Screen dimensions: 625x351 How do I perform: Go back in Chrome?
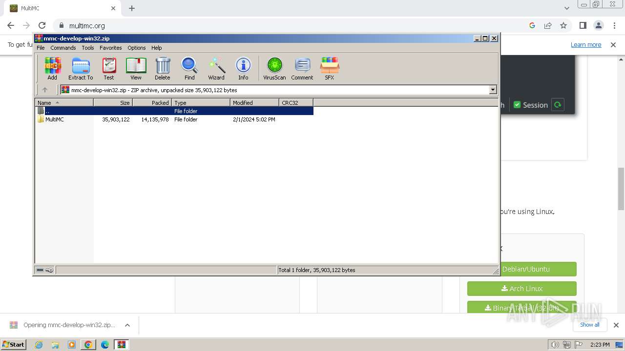11,25
